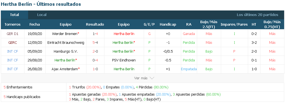Click the Resultado column header
The image size is (285, 103).
95,24
